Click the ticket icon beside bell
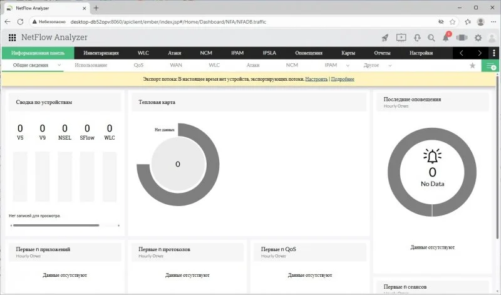501x295 pixels. (x=462, y=38)
